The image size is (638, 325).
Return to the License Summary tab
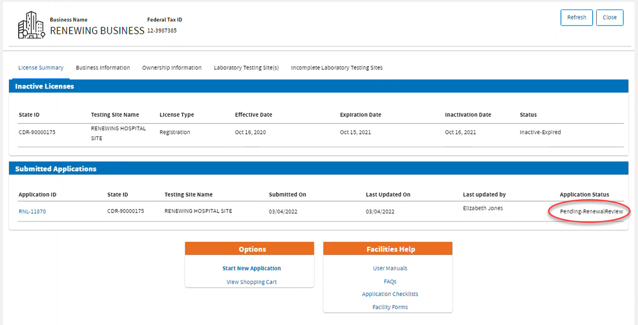[x=41, y=68]
